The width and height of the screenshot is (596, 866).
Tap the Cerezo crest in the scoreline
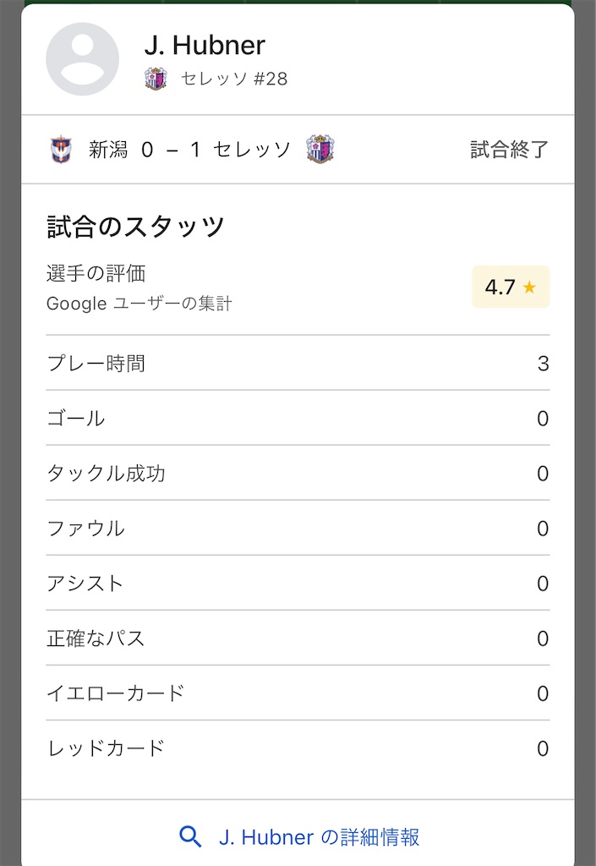pos(319,150)
